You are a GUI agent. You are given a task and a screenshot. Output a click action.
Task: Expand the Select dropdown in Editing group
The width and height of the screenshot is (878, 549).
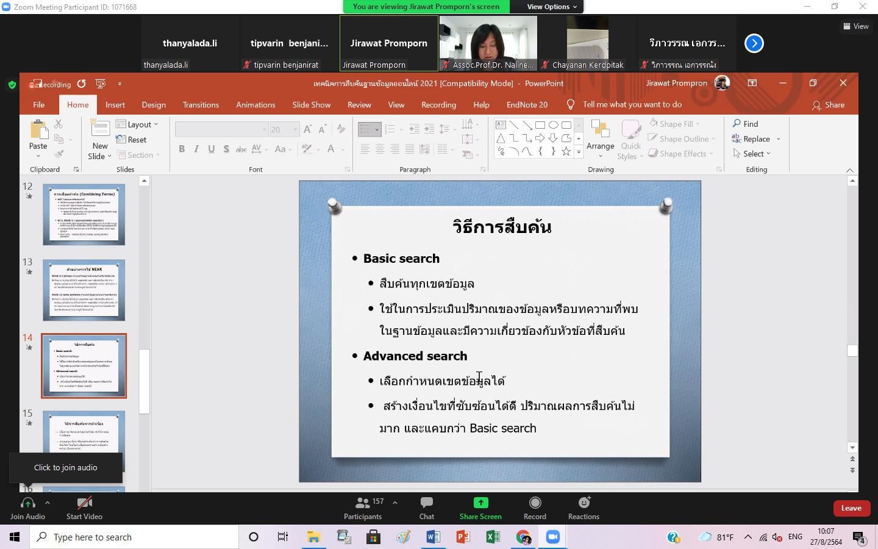click(x=752, y=154)
